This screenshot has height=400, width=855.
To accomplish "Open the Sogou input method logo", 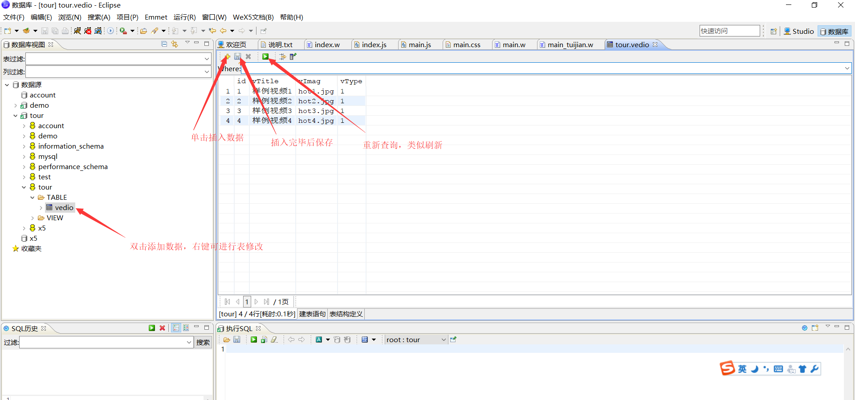I will [x=728, y=368].
